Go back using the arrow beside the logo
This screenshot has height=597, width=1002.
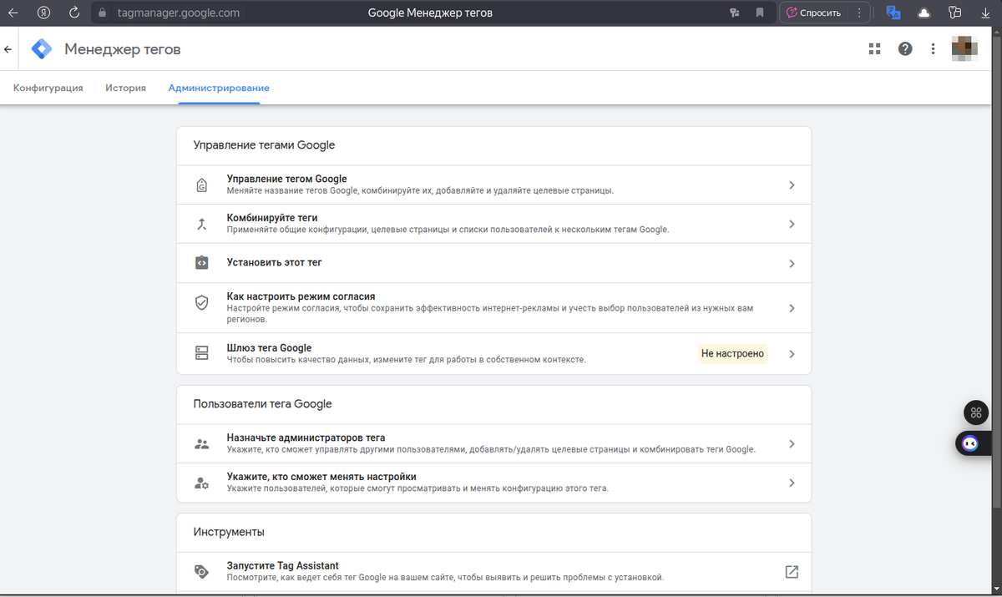pos(8,49)
